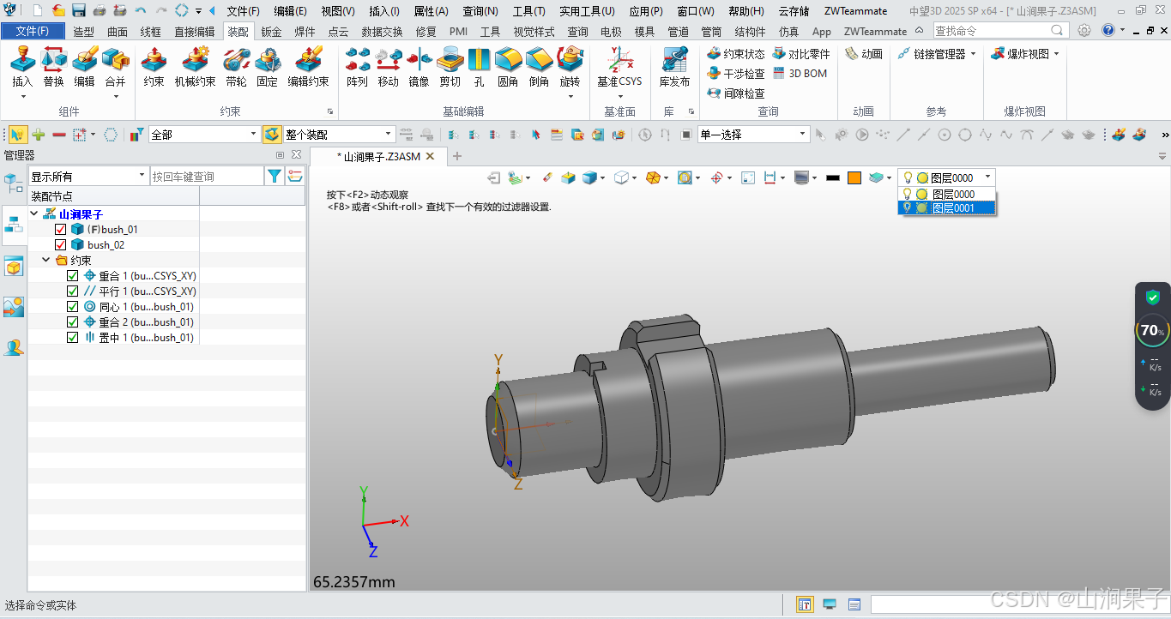Select the 带轮 (Pulley) tool
This screenshot has width=1171, height=619.
(236, 60)
